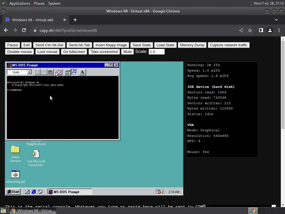The height and width of the screenshot is (214, 285).
Task: Click the Disable mouse button
Action: pyautogui.click(x=19, y=52)
